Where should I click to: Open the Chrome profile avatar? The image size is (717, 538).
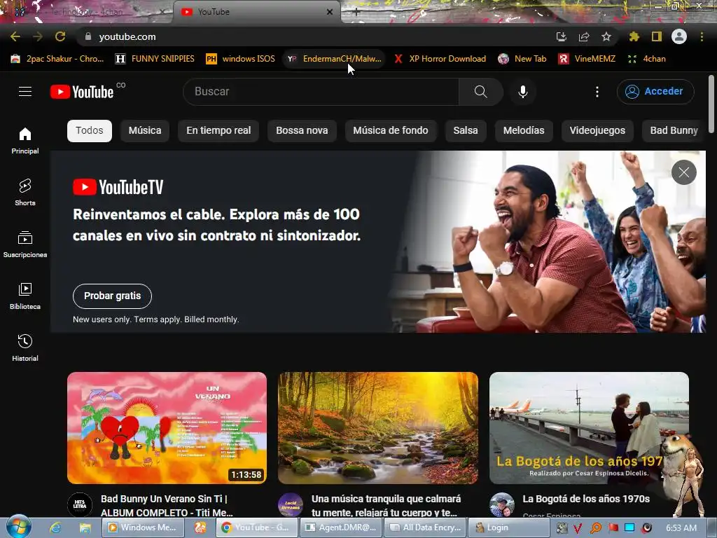pyautogui.click(x=679, y=36)
